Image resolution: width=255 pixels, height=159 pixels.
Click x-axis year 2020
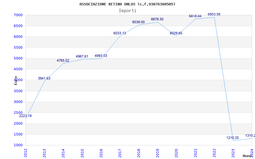click(177, 153)
